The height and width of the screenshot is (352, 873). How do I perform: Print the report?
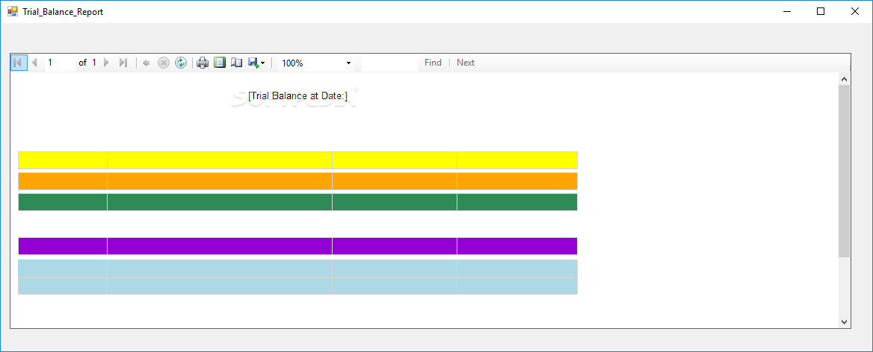203,63
